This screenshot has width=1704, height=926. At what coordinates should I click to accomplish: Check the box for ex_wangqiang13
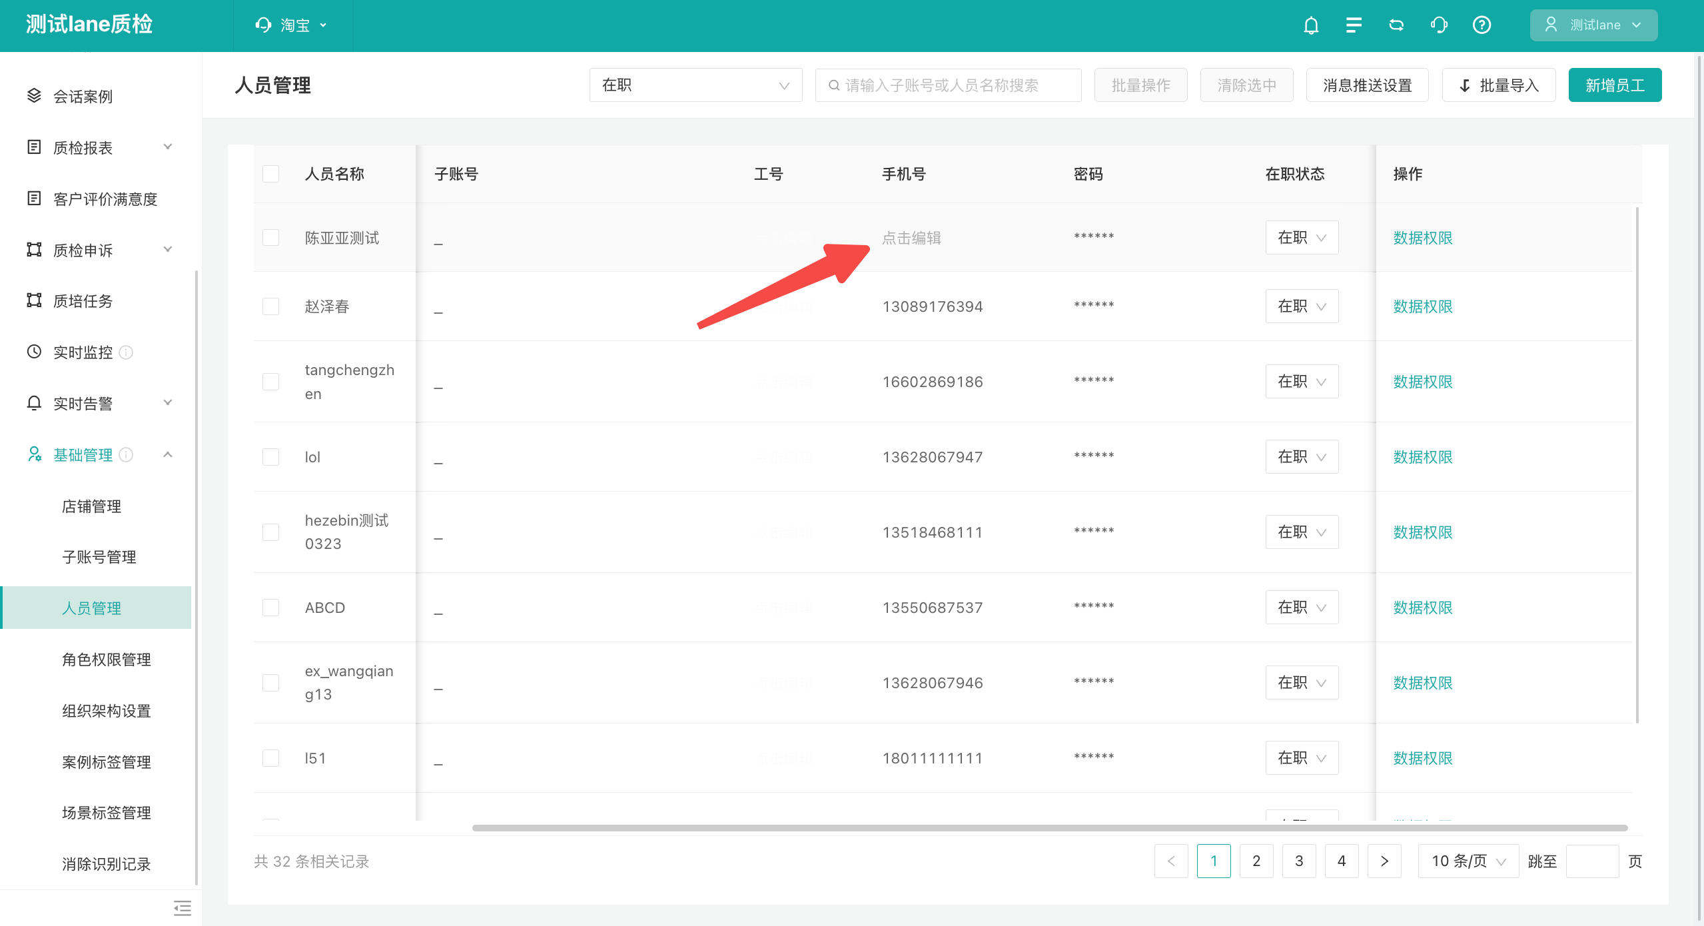click(270, 682)
